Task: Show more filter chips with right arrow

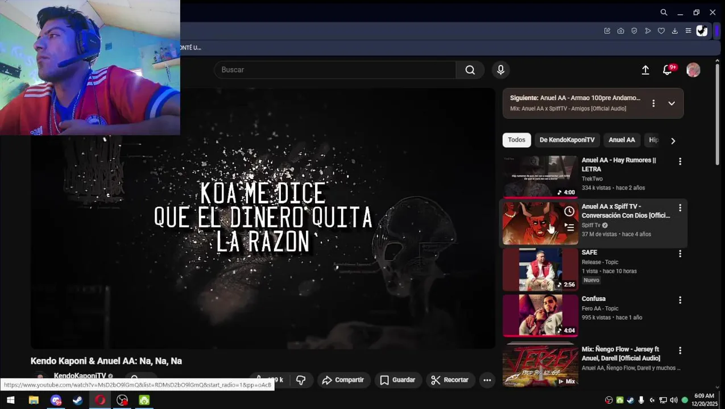Action: (x=673, y=141)
